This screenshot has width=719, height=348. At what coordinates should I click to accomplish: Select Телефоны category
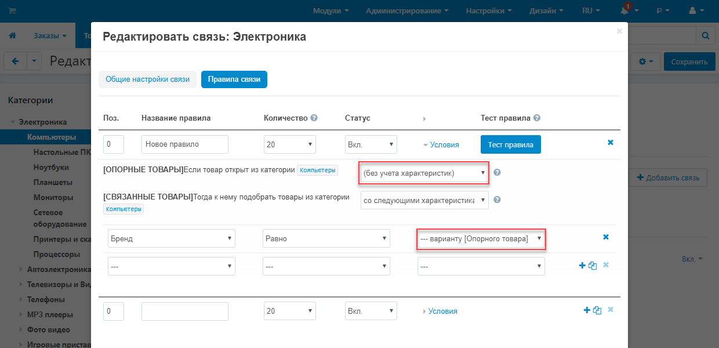click(46, 299)
